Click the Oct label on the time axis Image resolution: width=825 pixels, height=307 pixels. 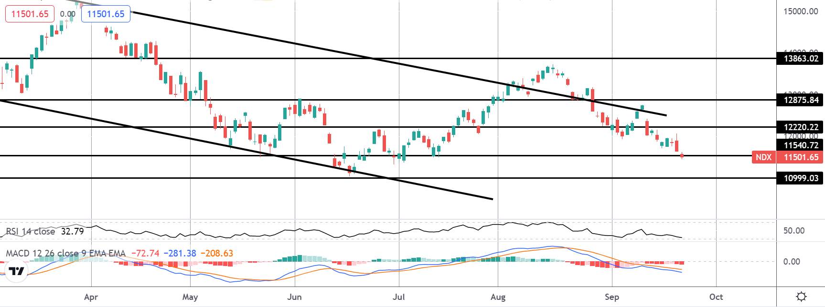click(x=716, y=297)
